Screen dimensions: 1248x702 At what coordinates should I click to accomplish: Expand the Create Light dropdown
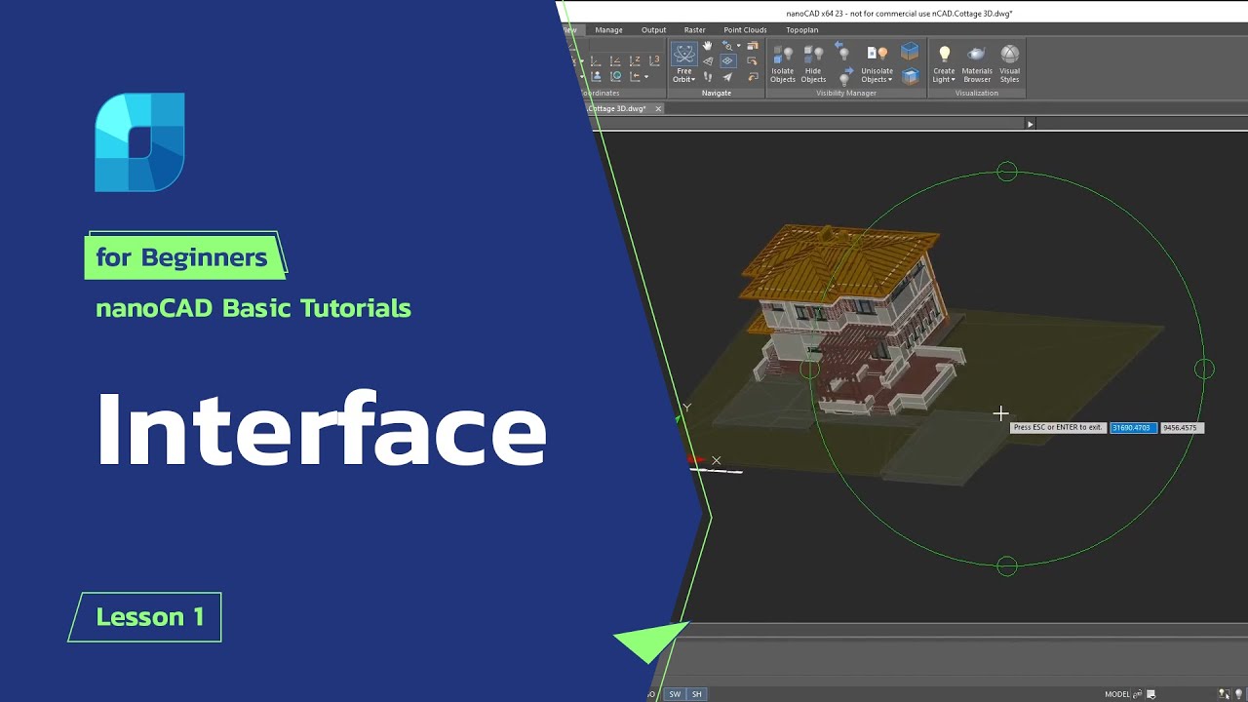(954, 80)
